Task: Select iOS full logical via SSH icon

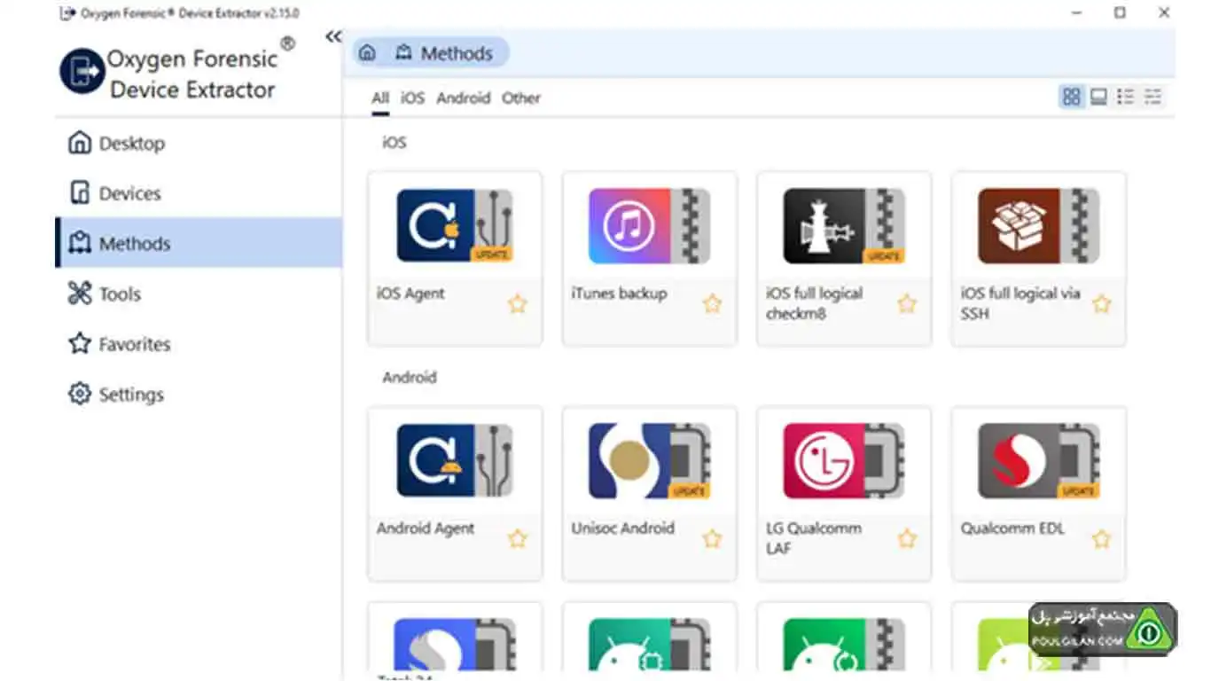Action: tap(1039, 225)
